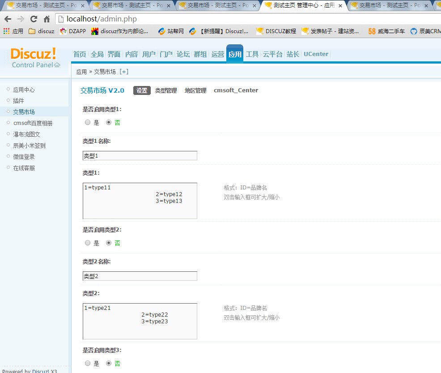Select 否 for 是否启用类型2
Image resolution: width=441 pixels, height=373 pixels.
(109, 243)
